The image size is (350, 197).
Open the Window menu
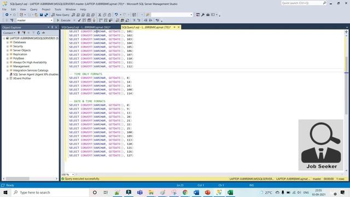(71, 9)
